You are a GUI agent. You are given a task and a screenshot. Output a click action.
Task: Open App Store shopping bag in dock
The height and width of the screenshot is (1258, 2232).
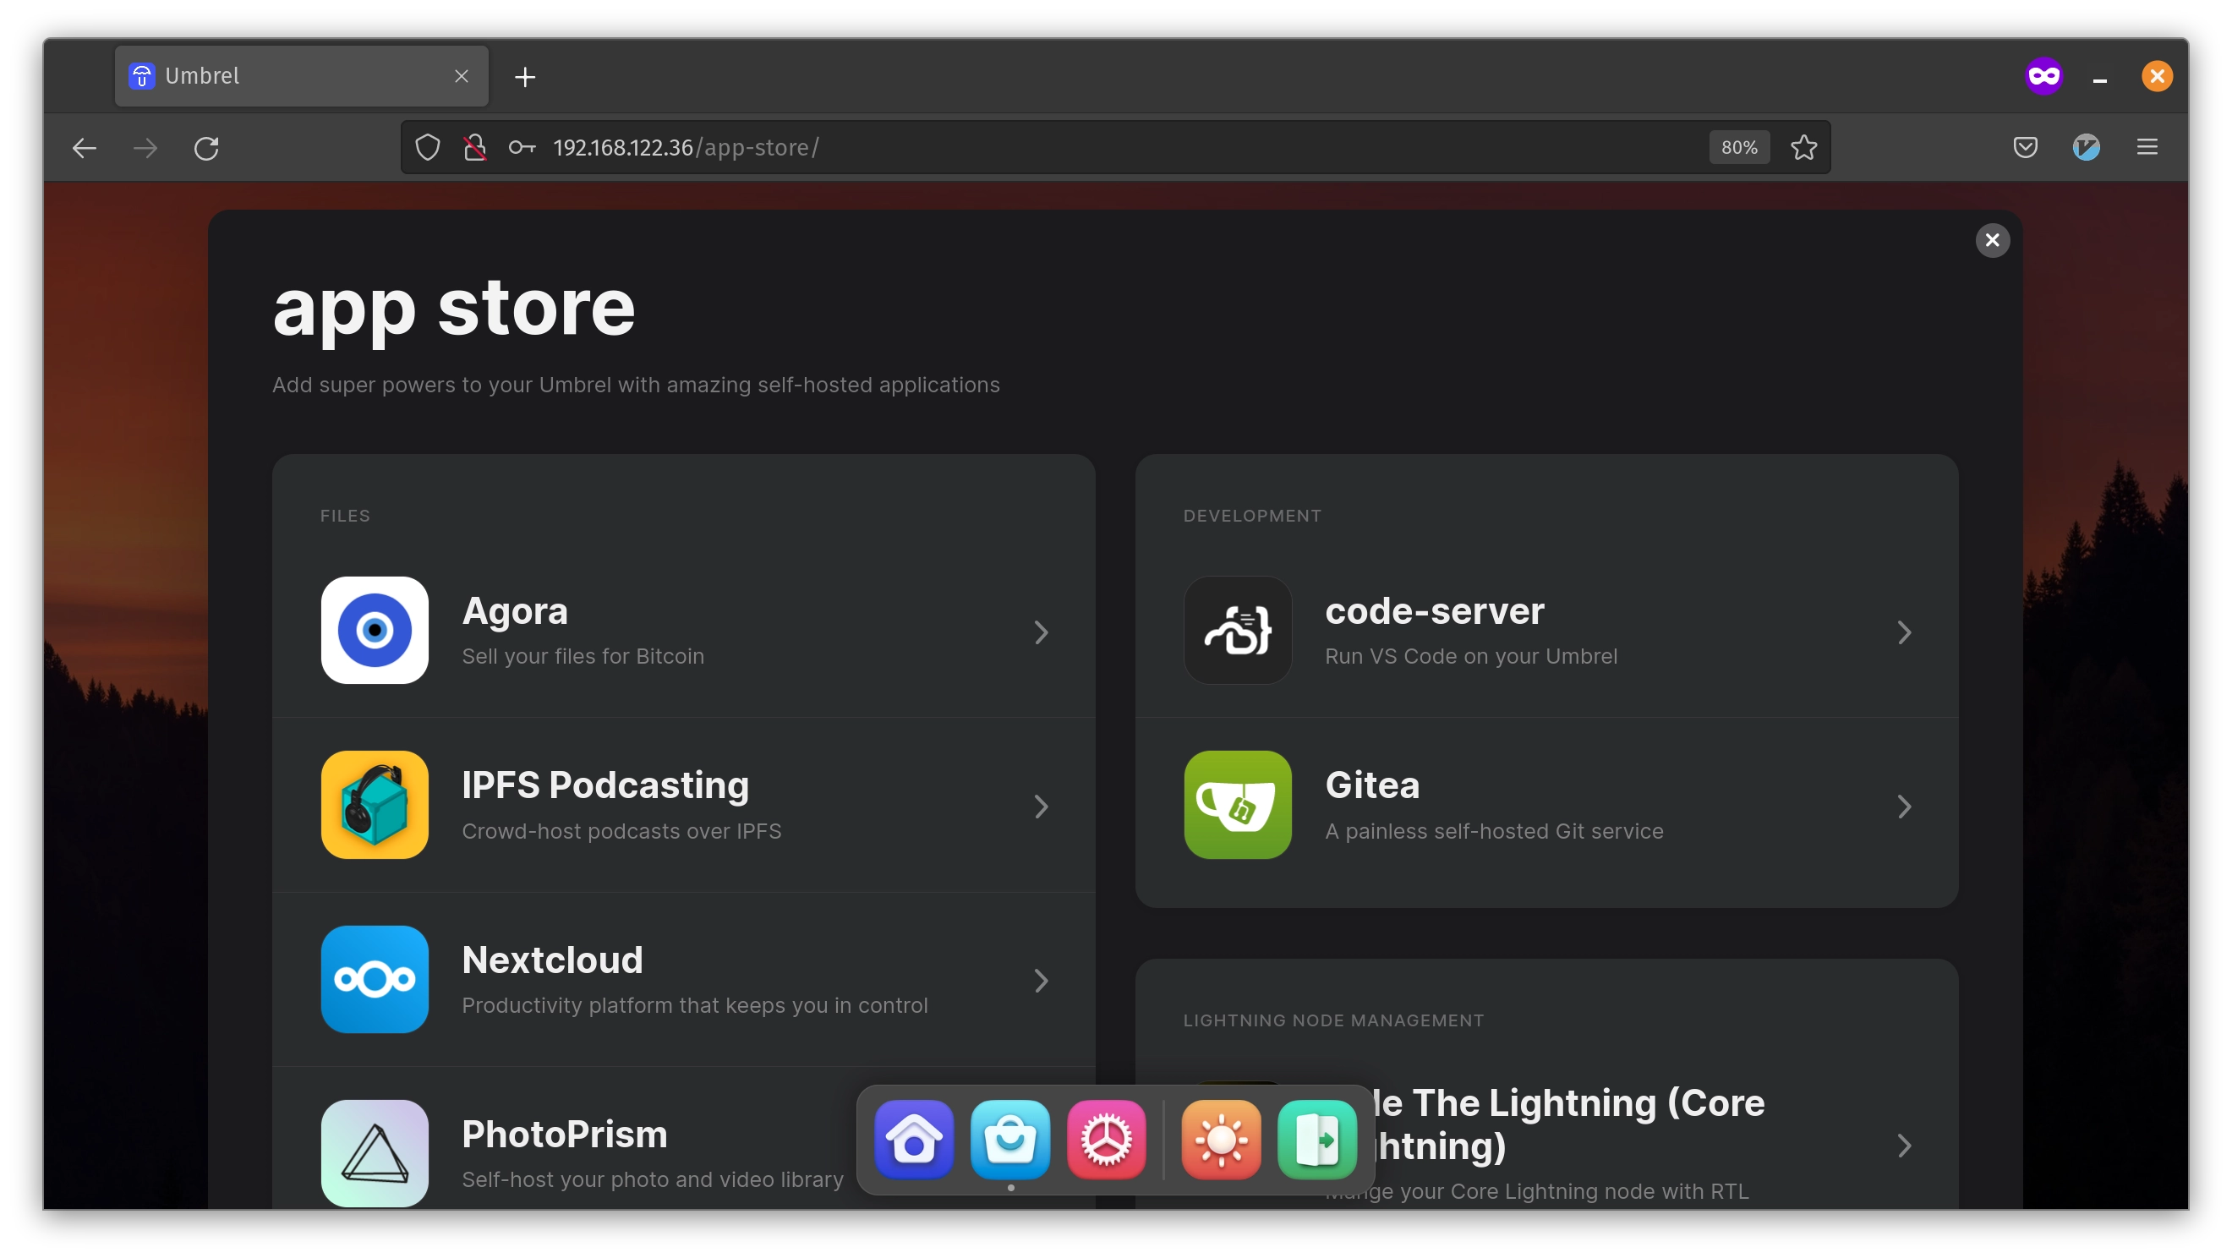[x=1010, y=1140]
